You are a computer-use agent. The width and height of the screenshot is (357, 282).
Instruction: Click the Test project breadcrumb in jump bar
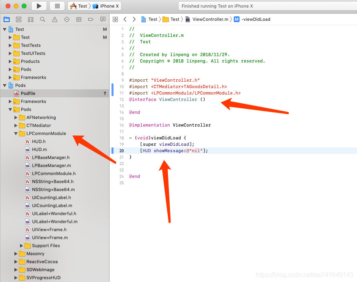149,19
